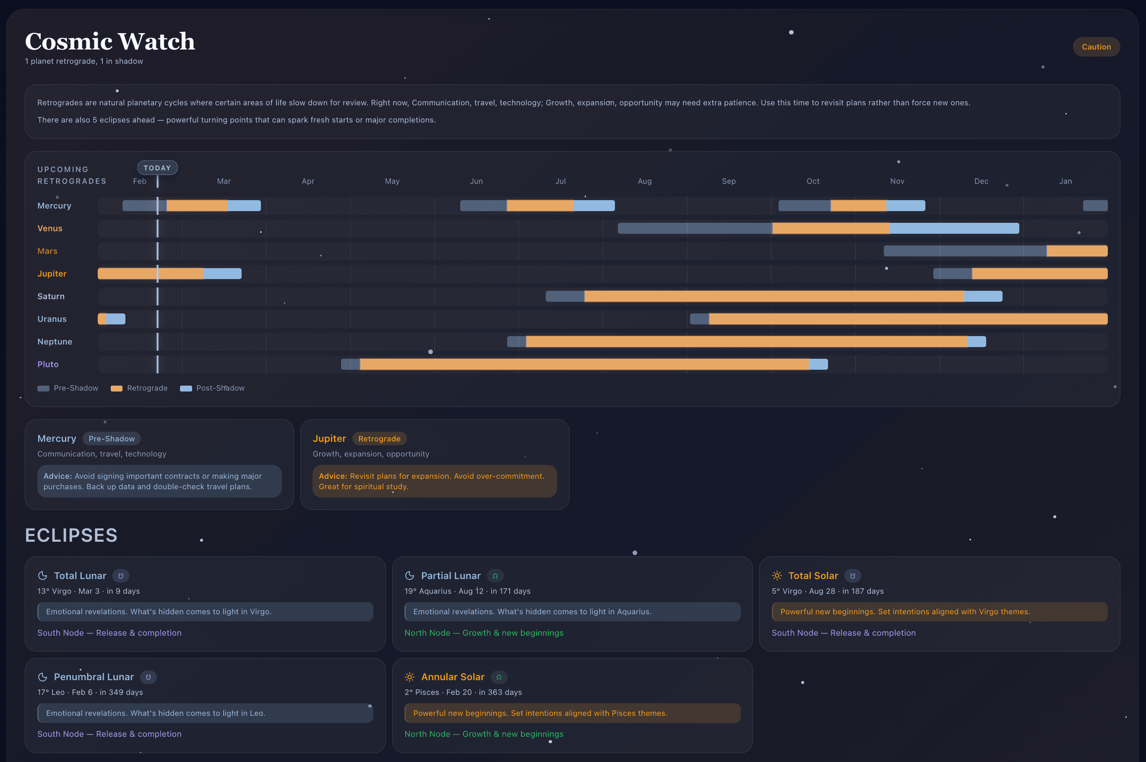The width and height of the screenshot is (1146, 762).
Task: Click the sun icon on Total Solar card
Action: click(x=777, y=575)
